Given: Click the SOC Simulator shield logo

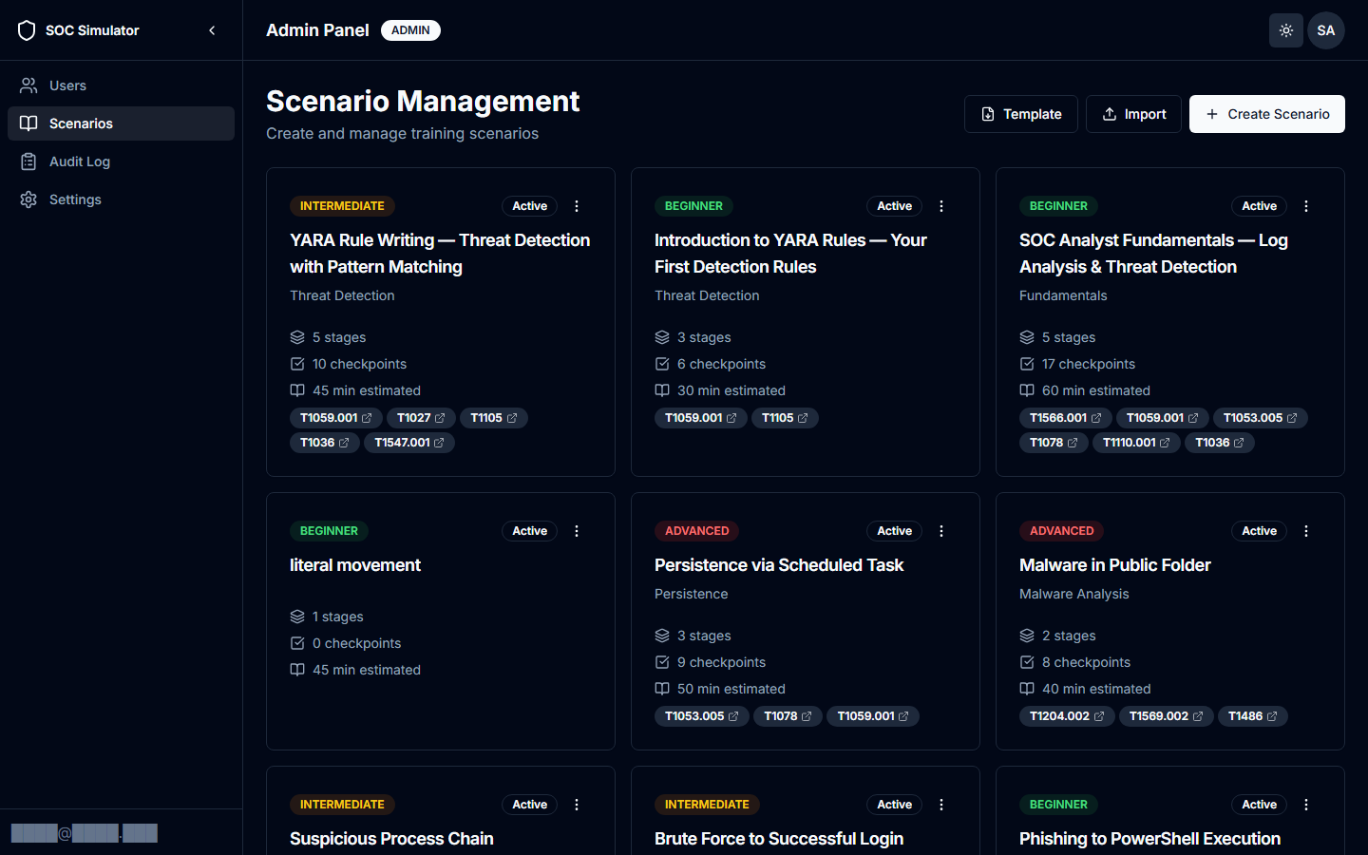Looking at the screenshot, I should pyautogui.click(x=27, y=29).
